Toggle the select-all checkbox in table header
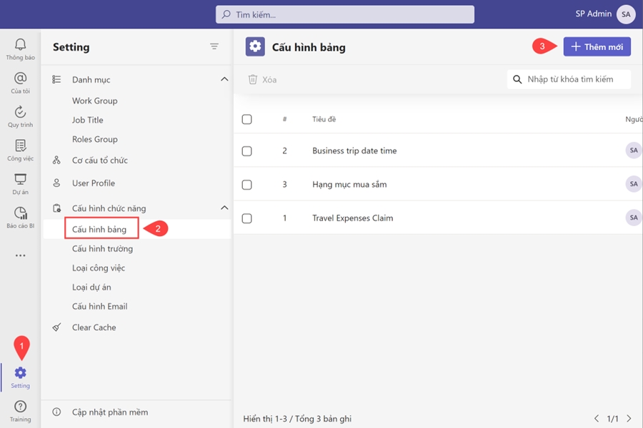Image resolution: width=643 pixels, height=428 pixels. pyautogui.click(x=247, y=119)
